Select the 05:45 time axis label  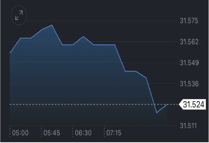(x=52, y=133)
